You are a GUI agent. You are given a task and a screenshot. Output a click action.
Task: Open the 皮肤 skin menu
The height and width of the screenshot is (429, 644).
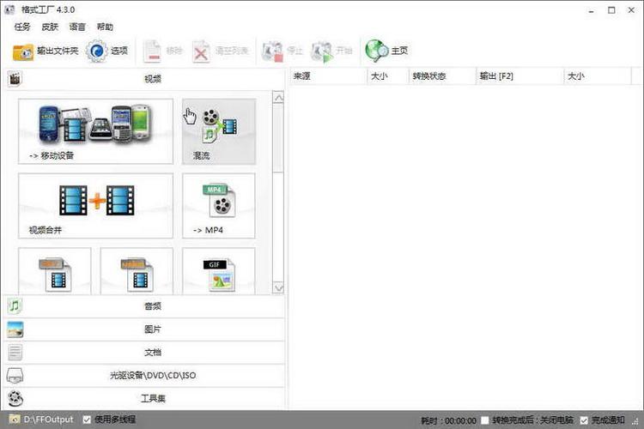tap(50, 27)
